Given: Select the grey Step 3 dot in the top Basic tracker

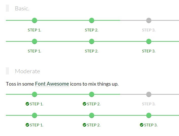Looking at the screenshot, I should pos(149,20).
